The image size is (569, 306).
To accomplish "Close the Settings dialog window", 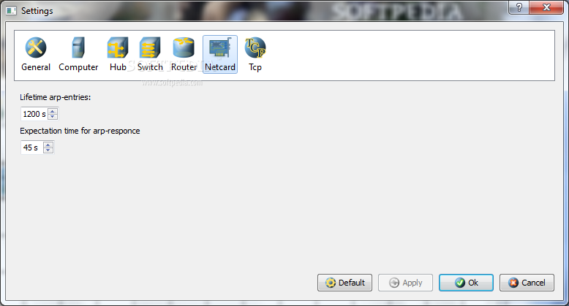I will point(546,7).
